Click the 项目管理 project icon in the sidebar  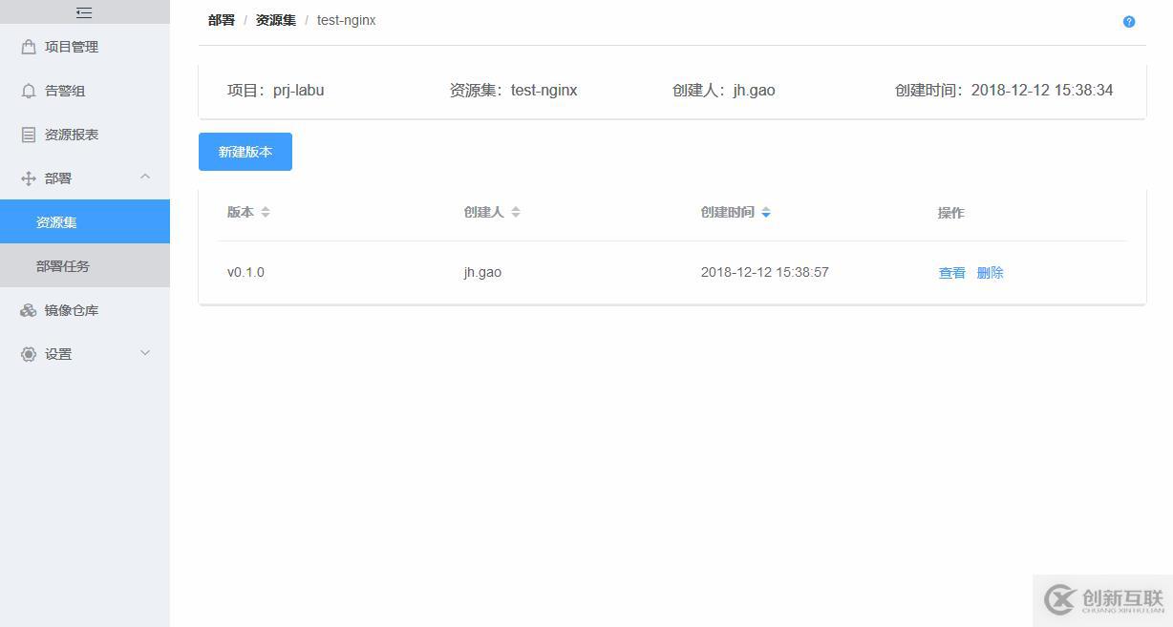(x=30, y=46)
